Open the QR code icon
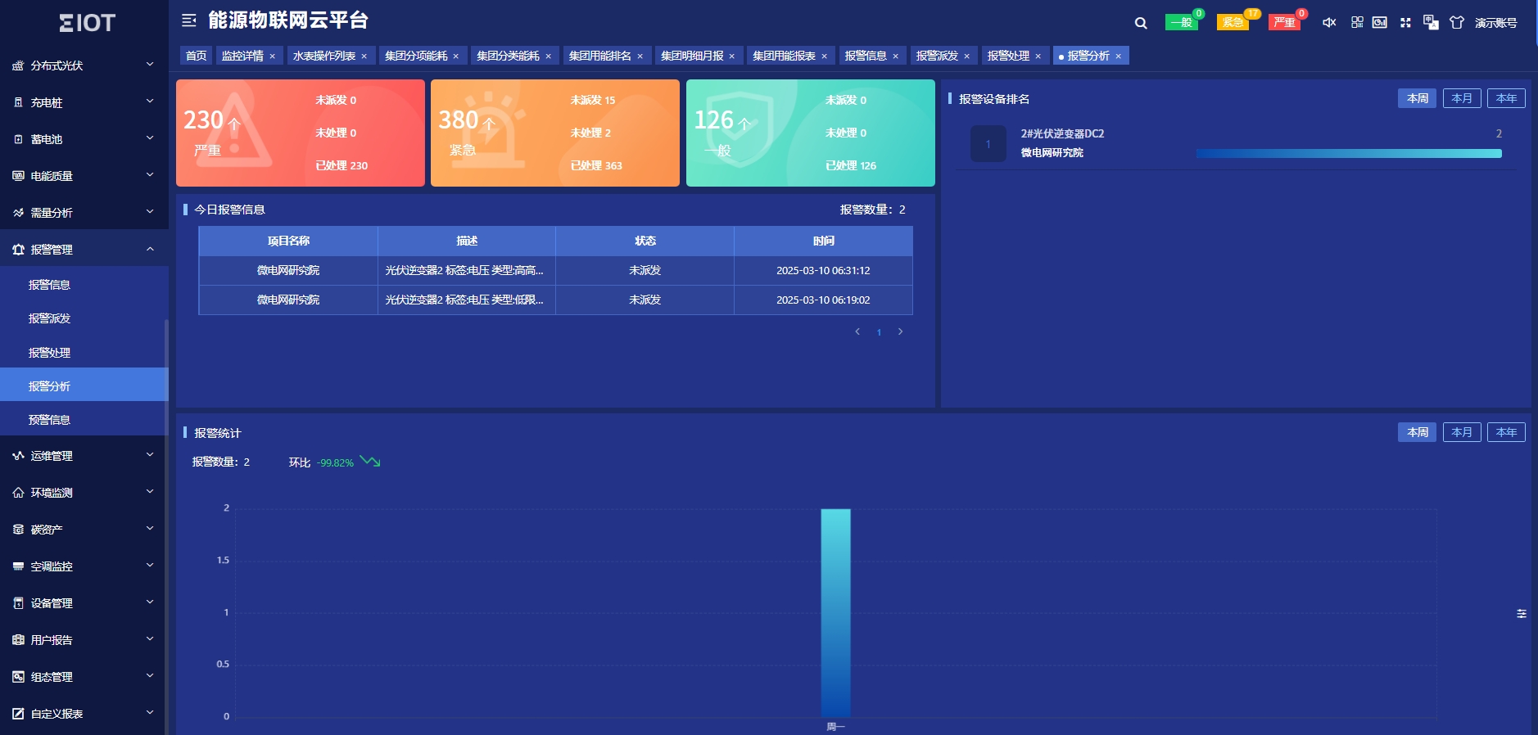This screenshot has width=1538, height=735. (1357, 23)
